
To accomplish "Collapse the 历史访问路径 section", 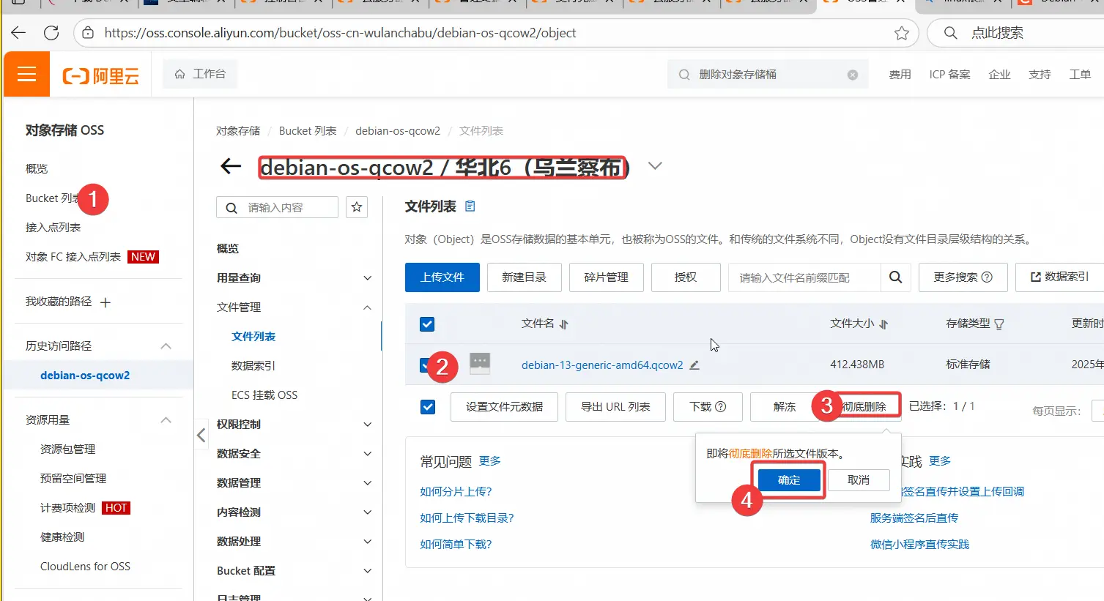I will (166, 346).
